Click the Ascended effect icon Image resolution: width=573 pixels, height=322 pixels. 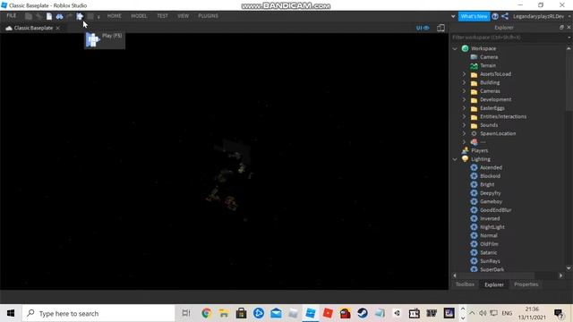pos(474,167)
